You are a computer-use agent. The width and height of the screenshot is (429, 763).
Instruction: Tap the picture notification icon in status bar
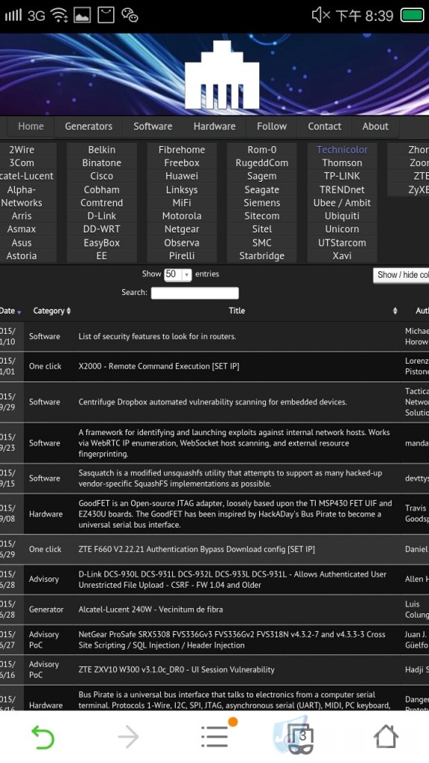click(x=82, y=16)
